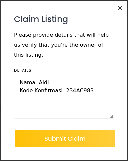Click the confirmation code 234AC983
Screen dimensions: 128x161
click(x=80, y=90)
